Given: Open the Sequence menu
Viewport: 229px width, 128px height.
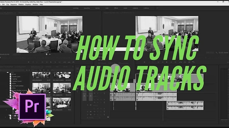Looking at the screenshot, I should pos(14,4).
